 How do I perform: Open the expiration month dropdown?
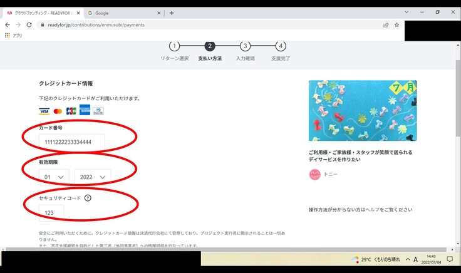[x=54, y=177]
